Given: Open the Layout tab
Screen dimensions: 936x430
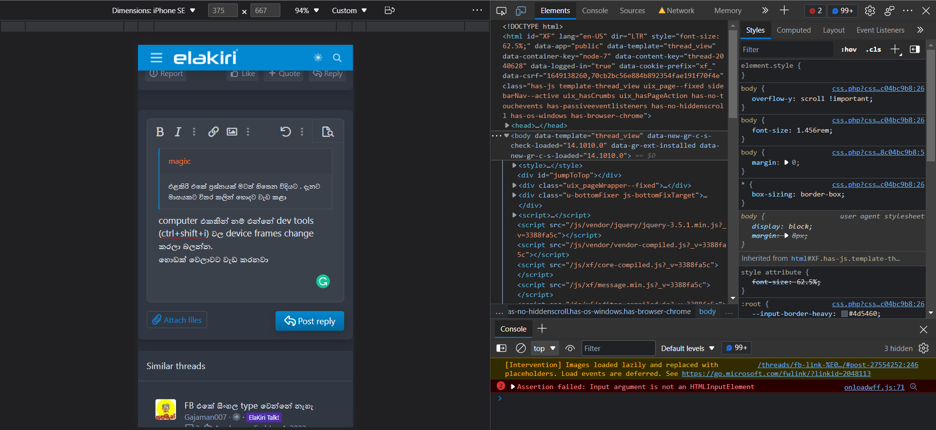Looking at the screenshot, I should 834,30.
